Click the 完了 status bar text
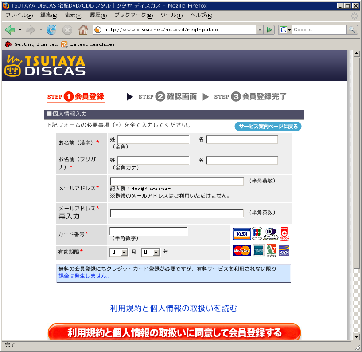The image size is (362, 352). click(x=10, y=345)
